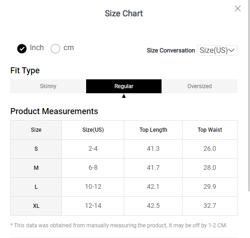Click the Size column header
This screenshot has height=238, width=250.
36,130
